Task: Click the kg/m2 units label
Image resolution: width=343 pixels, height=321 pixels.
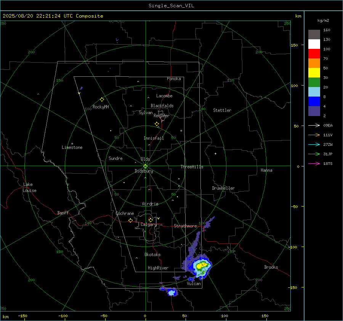Action: tap(323, 21)
